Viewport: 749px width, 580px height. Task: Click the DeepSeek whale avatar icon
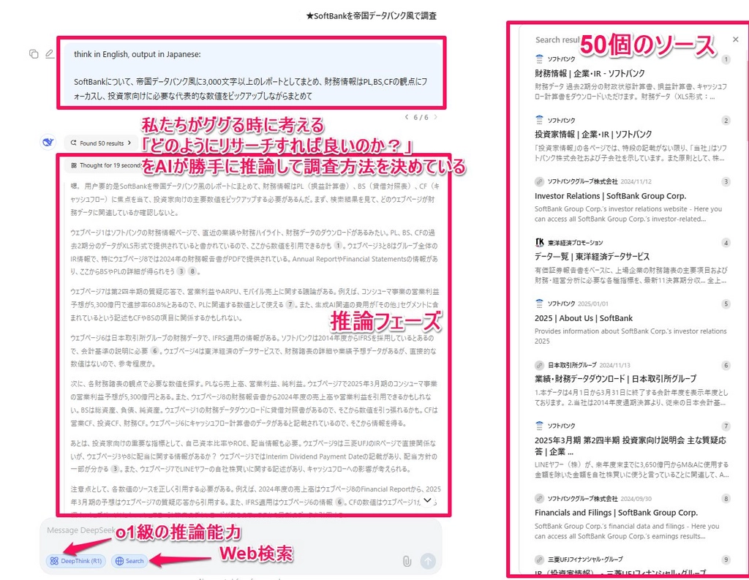point(48,143)
